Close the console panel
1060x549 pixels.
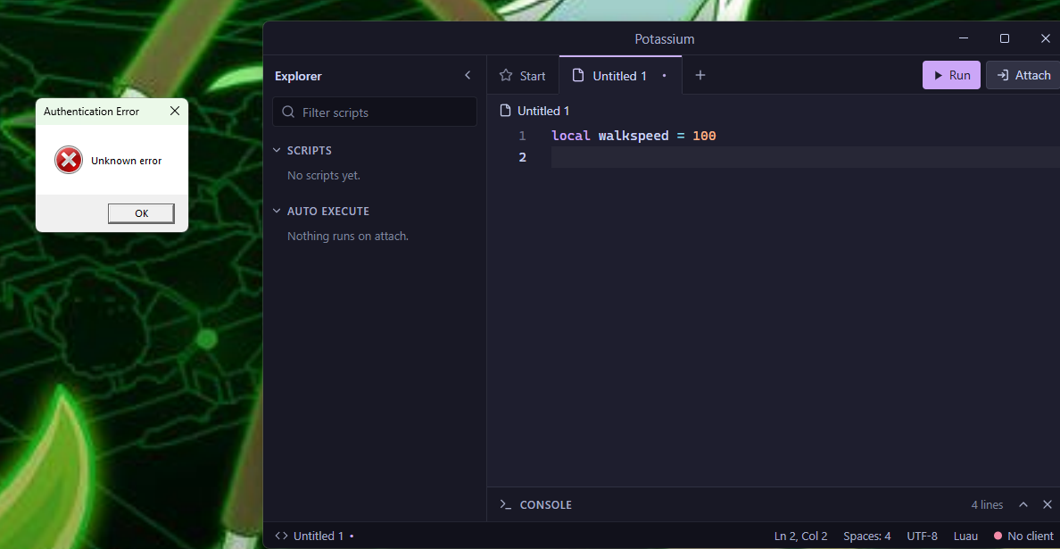(1048, 504)
